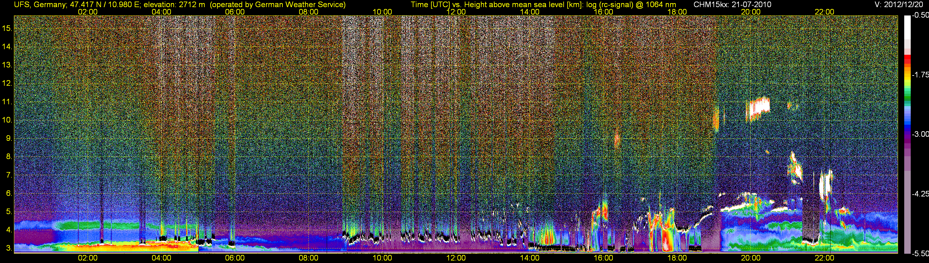929x263 pixels.
Task: Click the color scale value "-1.75"
Action: 920,75
